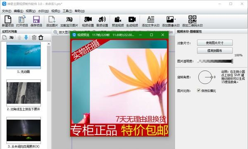Add QR code watermark 添加二维码水印
The height and width of the screenshot is (149, 248).
tap(192, 21)
